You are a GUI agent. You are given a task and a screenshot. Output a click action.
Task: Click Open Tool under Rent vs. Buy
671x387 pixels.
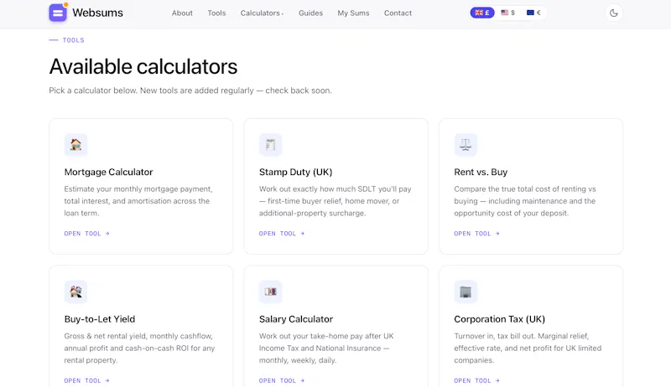point(476,234)
